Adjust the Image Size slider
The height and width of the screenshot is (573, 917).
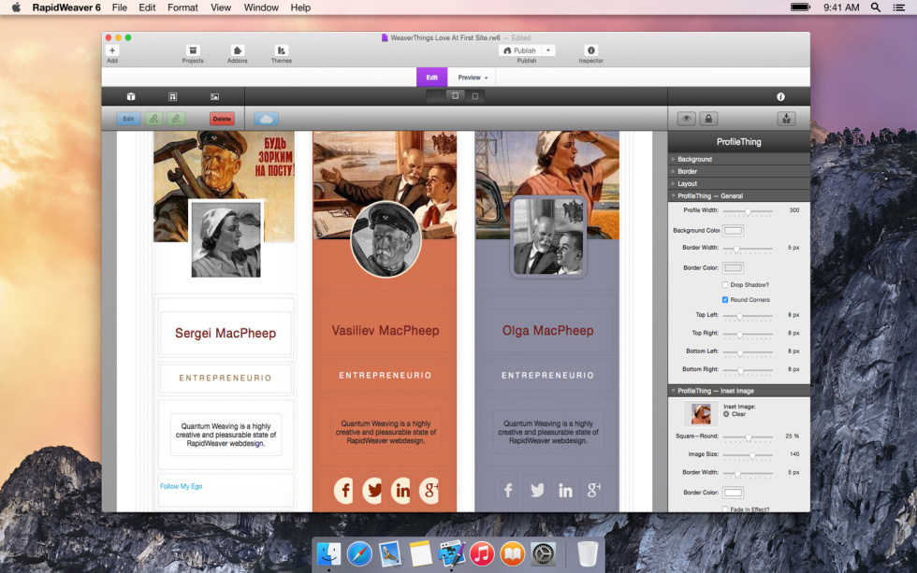(748, 454)
